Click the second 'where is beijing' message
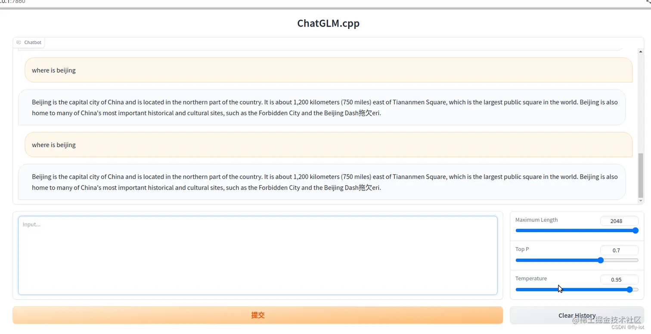The width and height of the screenshot is (651, 334). [x=329, y=144]
